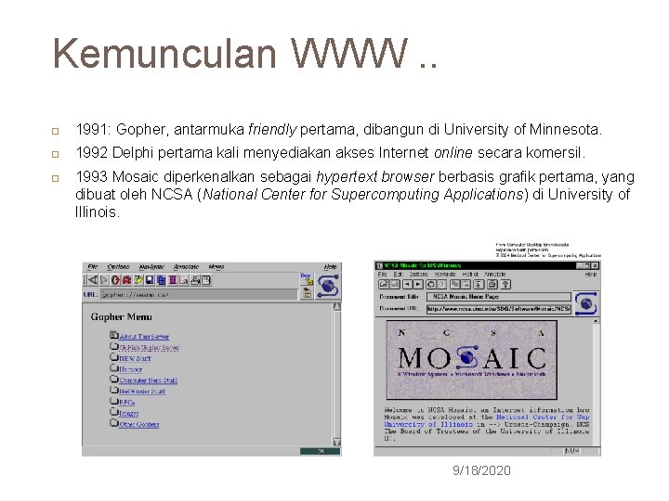The width and height of the screenshot is (669, 501).
Task: Click the last document icon in the Gopher browser toolbar
Action: [206, 280]
